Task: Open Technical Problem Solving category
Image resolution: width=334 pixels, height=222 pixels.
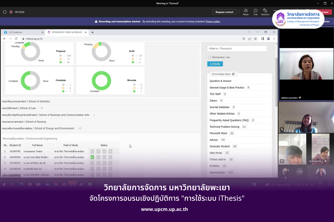Action: [x=224, y=127]
